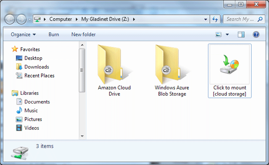Open Windows Azure Blob Storage folder

pos(172,70)
